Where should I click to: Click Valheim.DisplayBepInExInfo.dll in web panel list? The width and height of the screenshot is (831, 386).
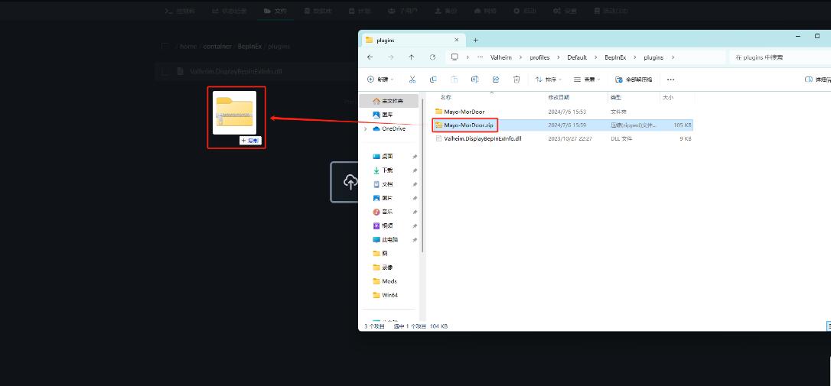(x=236, y=72)
